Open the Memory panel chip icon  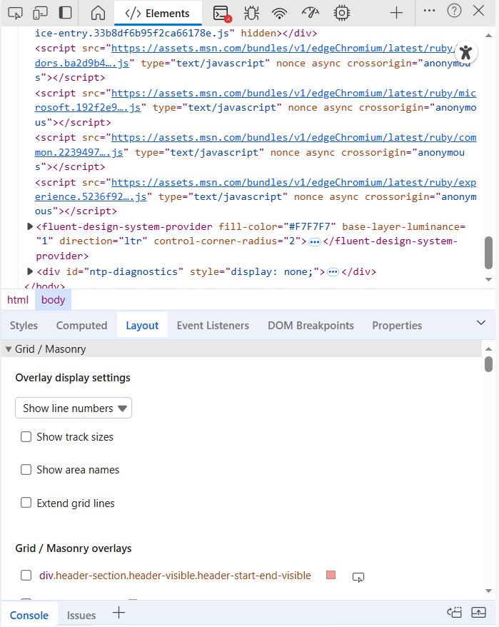[341, 13]
